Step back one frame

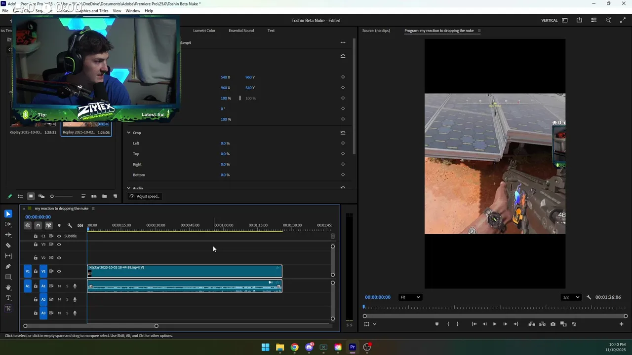pyautogui.click(x=484, y=324)
